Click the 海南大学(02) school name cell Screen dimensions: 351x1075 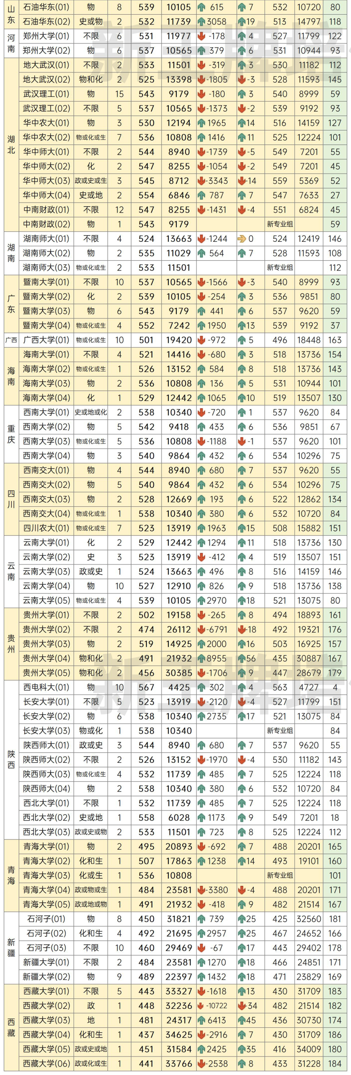46,369
